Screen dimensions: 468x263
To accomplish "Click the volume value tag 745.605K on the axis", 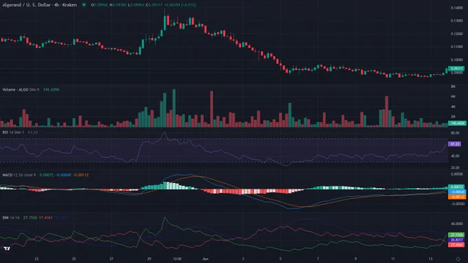I will tap(457, 123).
